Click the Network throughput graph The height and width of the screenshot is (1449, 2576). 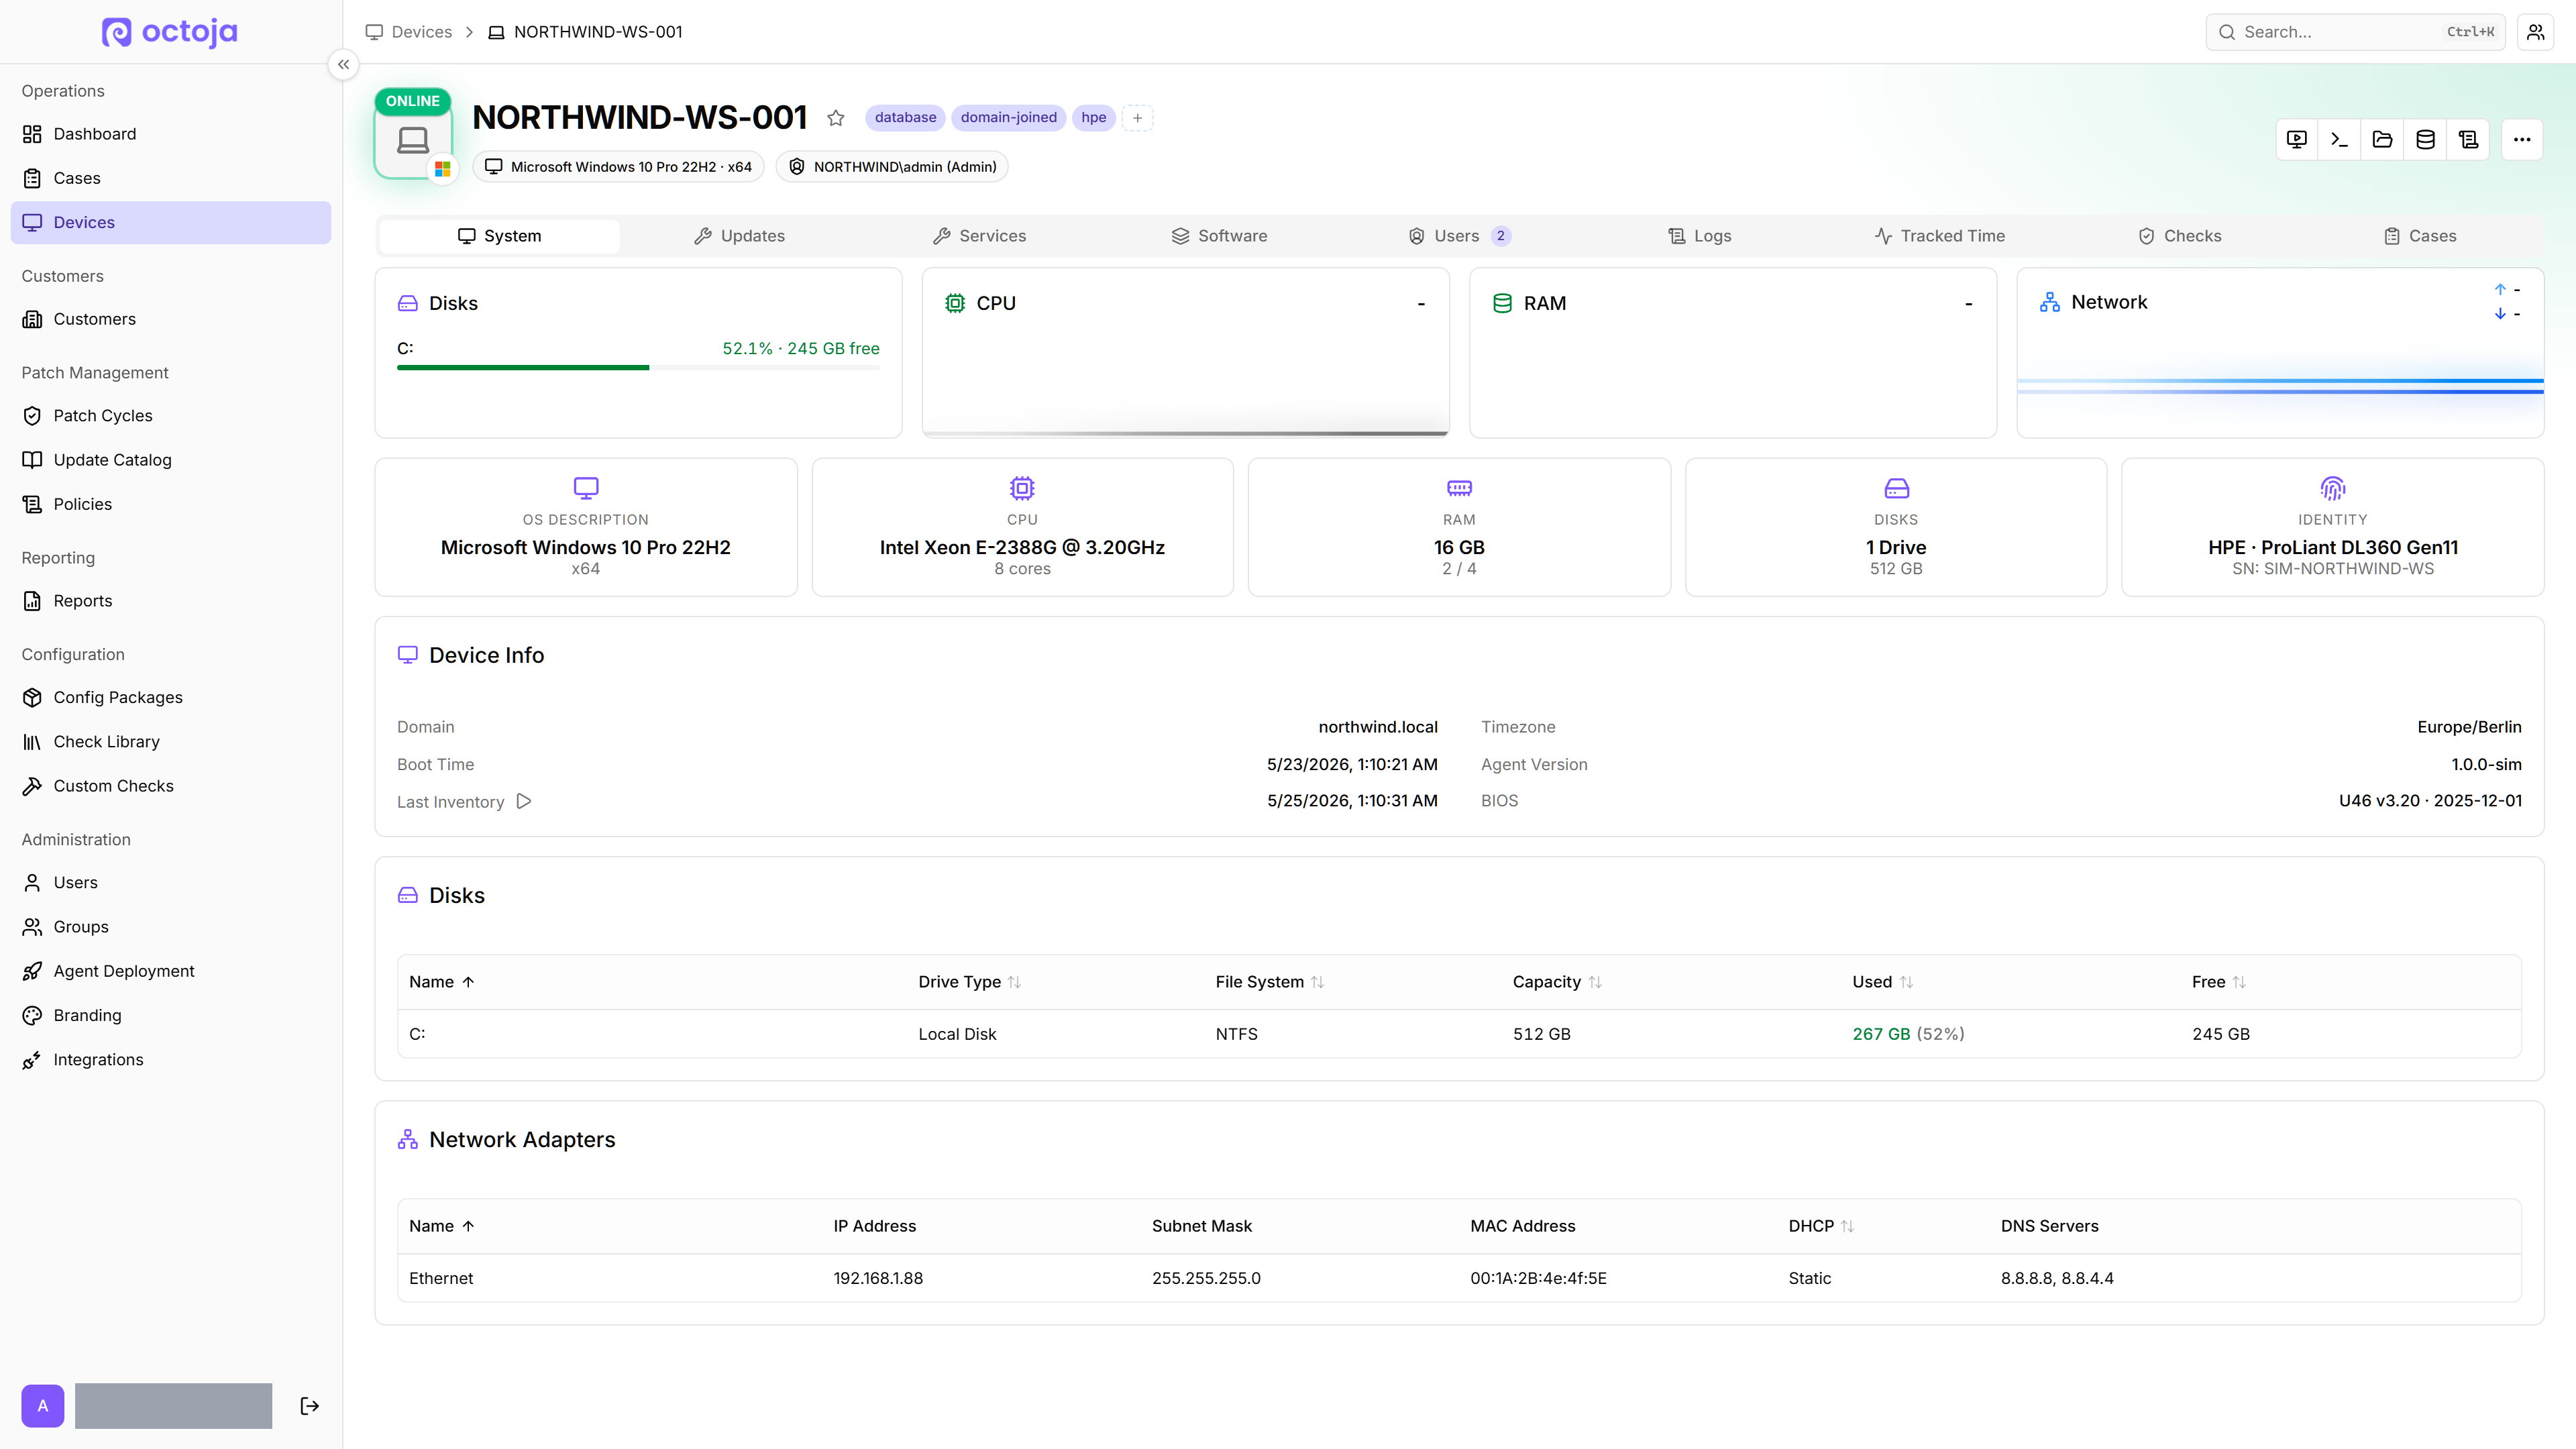pyautogui.click(x=2280, y=386)
